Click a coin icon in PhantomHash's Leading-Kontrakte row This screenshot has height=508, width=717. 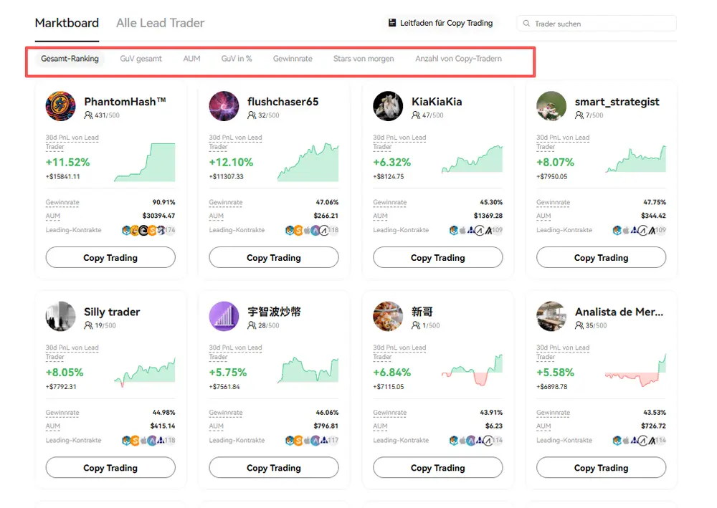[x=126, y=230]
